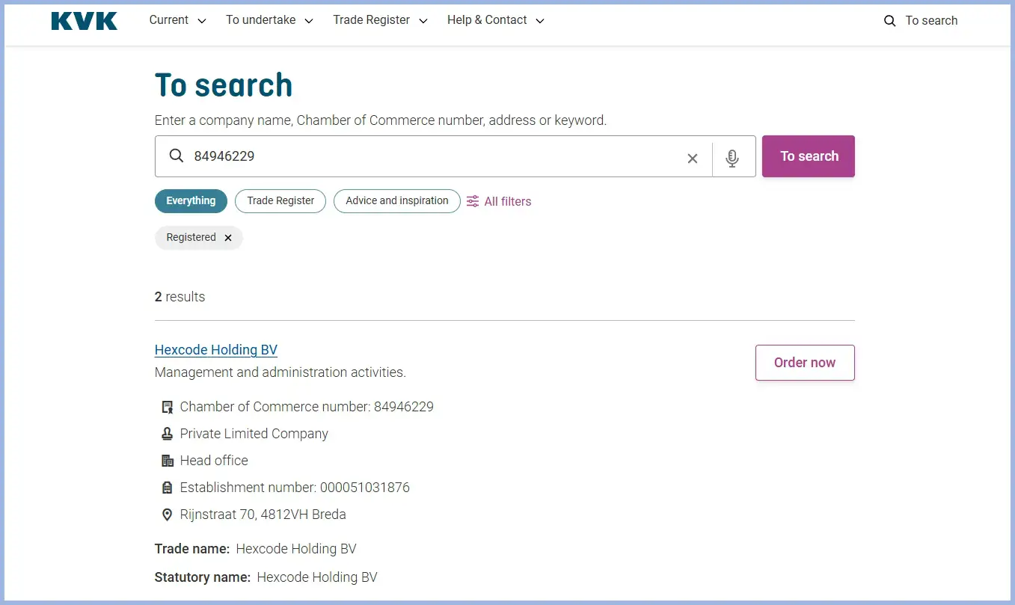Click the KVK logo
The image size is (1015, 605).
pyautogui.click(x=85, y=21)
